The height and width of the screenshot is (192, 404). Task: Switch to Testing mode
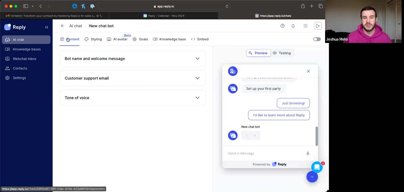(282, 53)
